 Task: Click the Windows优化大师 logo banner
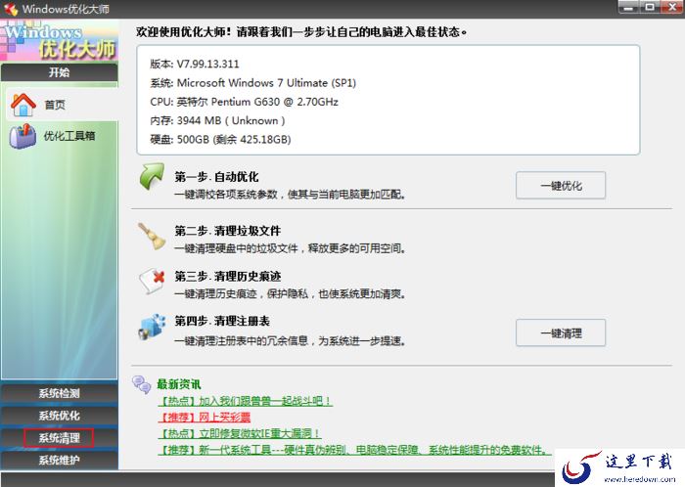pyautogui.click(x=60, y=41)
